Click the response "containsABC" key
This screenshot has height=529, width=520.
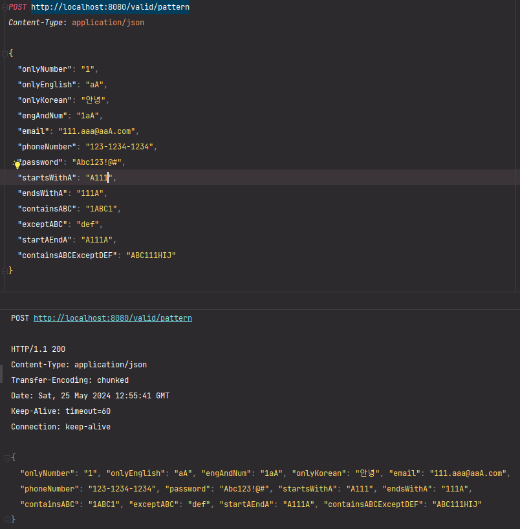[x=50, y=504]
